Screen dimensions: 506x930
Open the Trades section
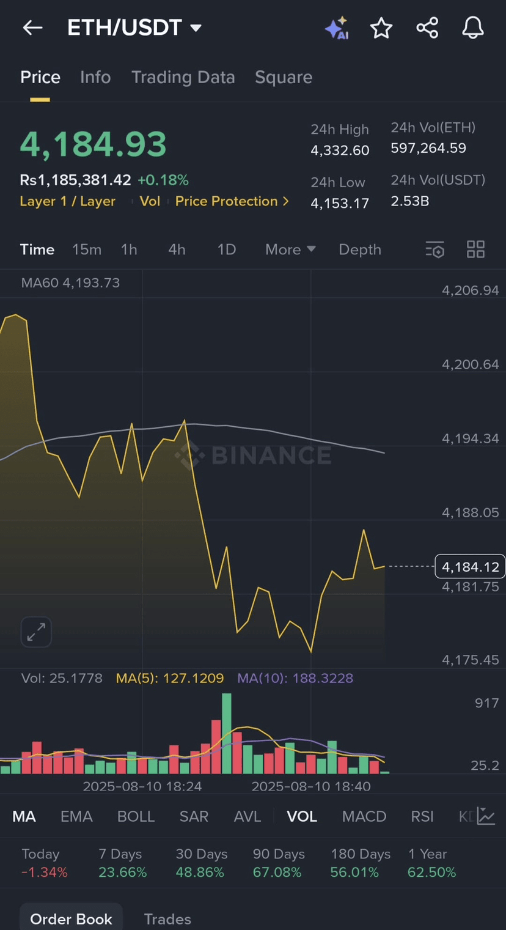pyautogui.click(x=167, y=919)
